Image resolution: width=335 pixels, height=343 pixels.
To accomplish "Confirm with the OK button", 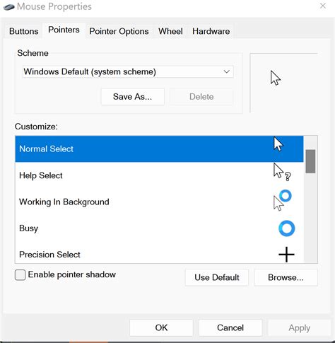I will point(161,327).
